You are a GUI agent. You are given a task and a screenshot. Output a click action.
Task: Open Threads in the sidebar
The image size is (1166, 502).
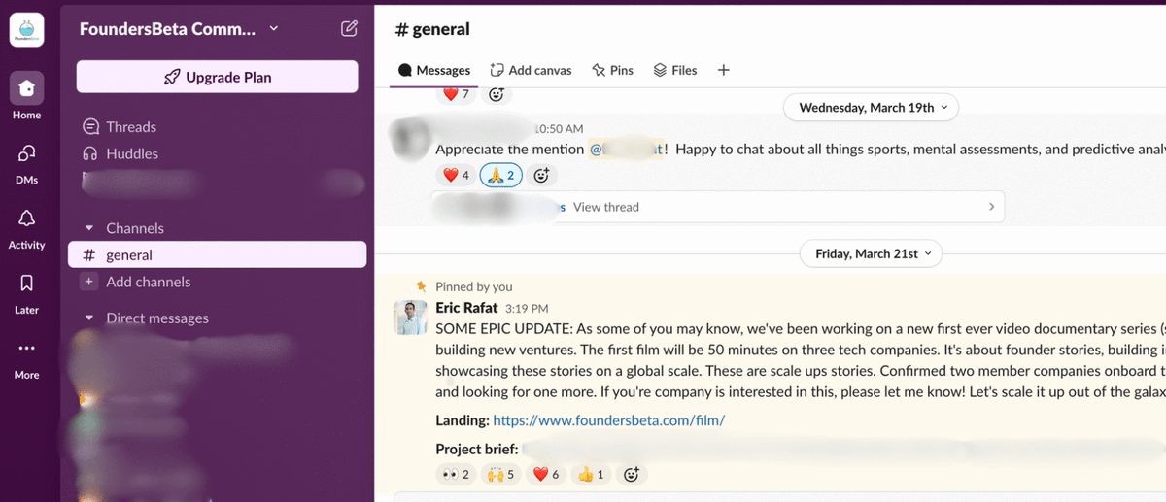(x=131, y=127)
